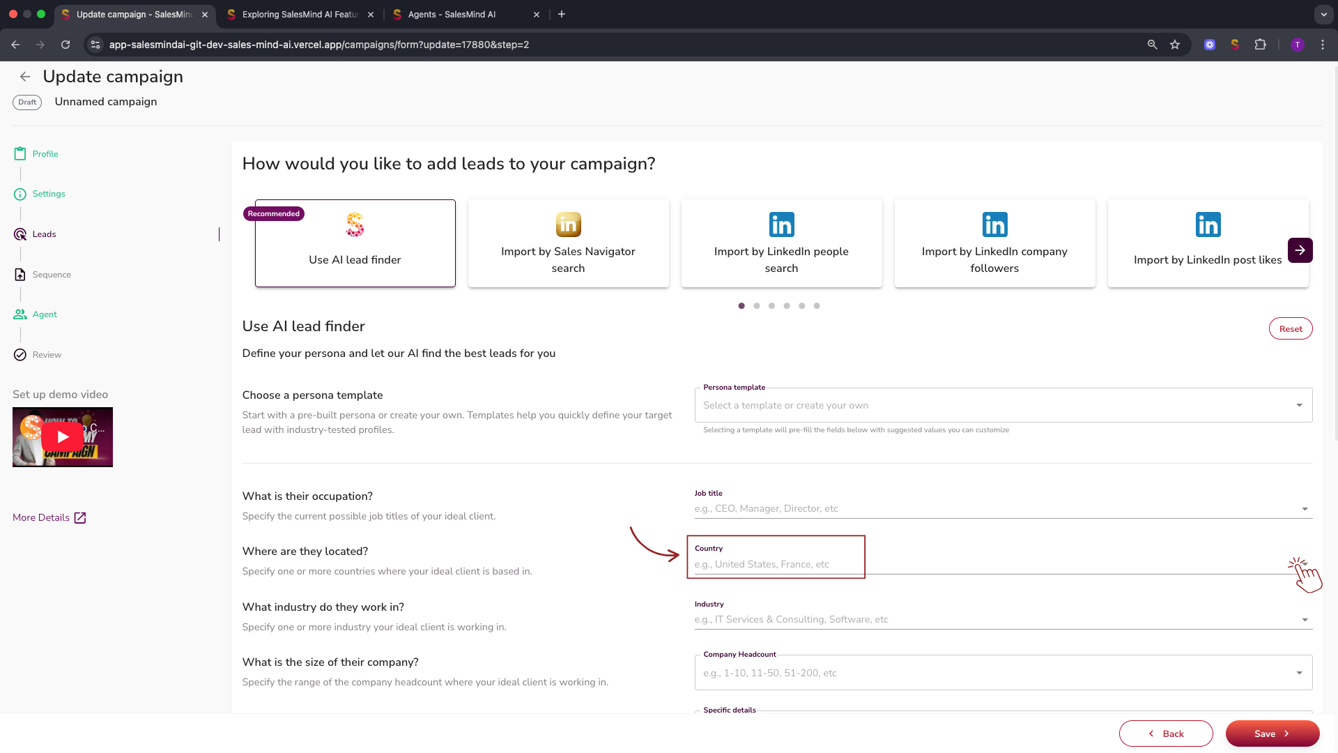Open the Job title dropdown arrow
The image size is (1338, 753).
[x=1305, y=509]
